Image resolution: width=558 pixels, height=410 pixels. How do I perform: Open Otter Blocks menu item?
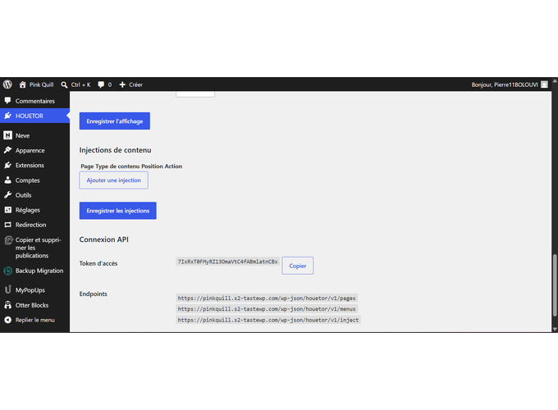(34, 305)
